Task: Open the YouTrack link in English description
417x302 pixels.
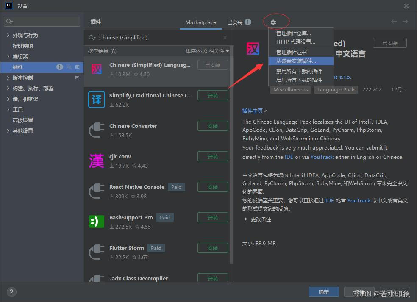Action: [x=322, y=157]
